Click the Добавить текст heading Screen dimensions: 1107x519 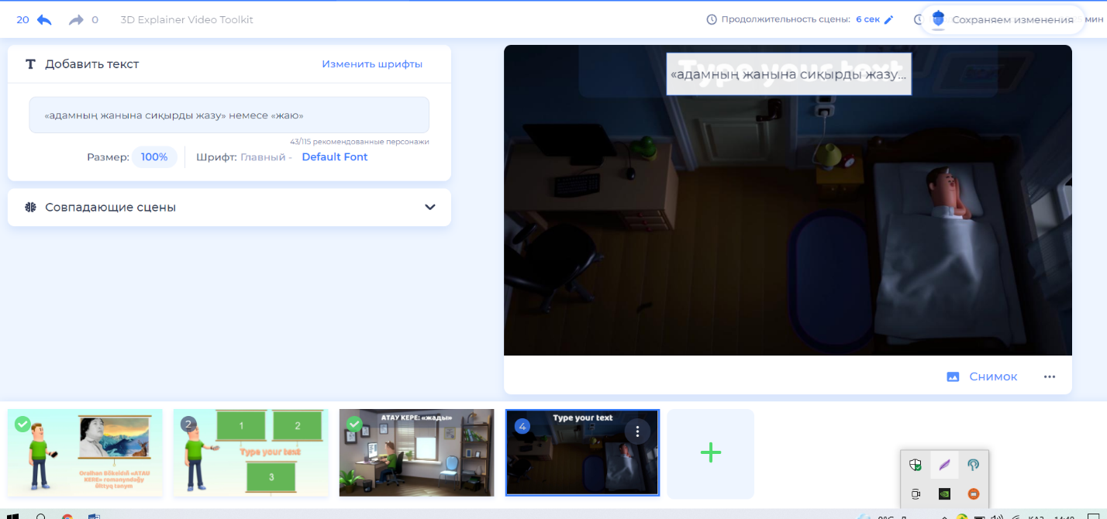(x=91, y=64)
